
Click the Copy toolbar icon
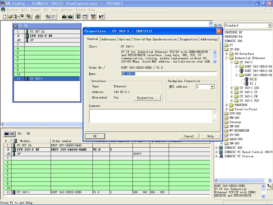click(47, 17)
